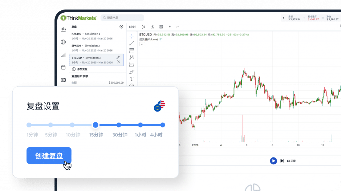Set slider to the 4小时 stop
Screen dimensions: 341x191
(163, 125)
